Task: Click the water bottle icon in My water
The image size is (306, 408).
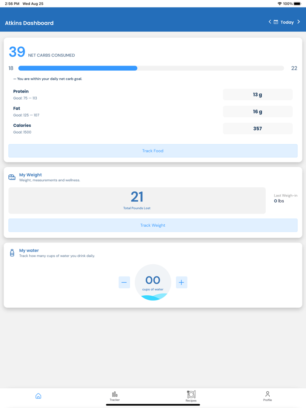Action: (12, 252)
